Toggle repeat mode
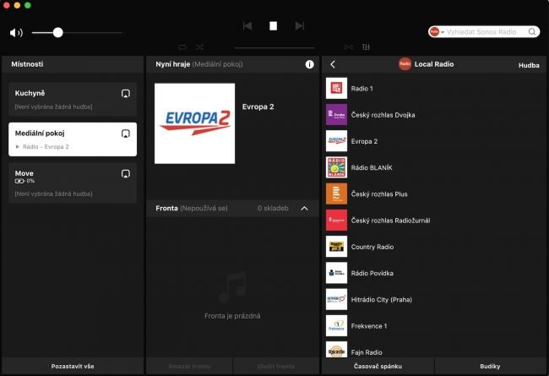This screenshot has height=376, width=549. point(182,47)
